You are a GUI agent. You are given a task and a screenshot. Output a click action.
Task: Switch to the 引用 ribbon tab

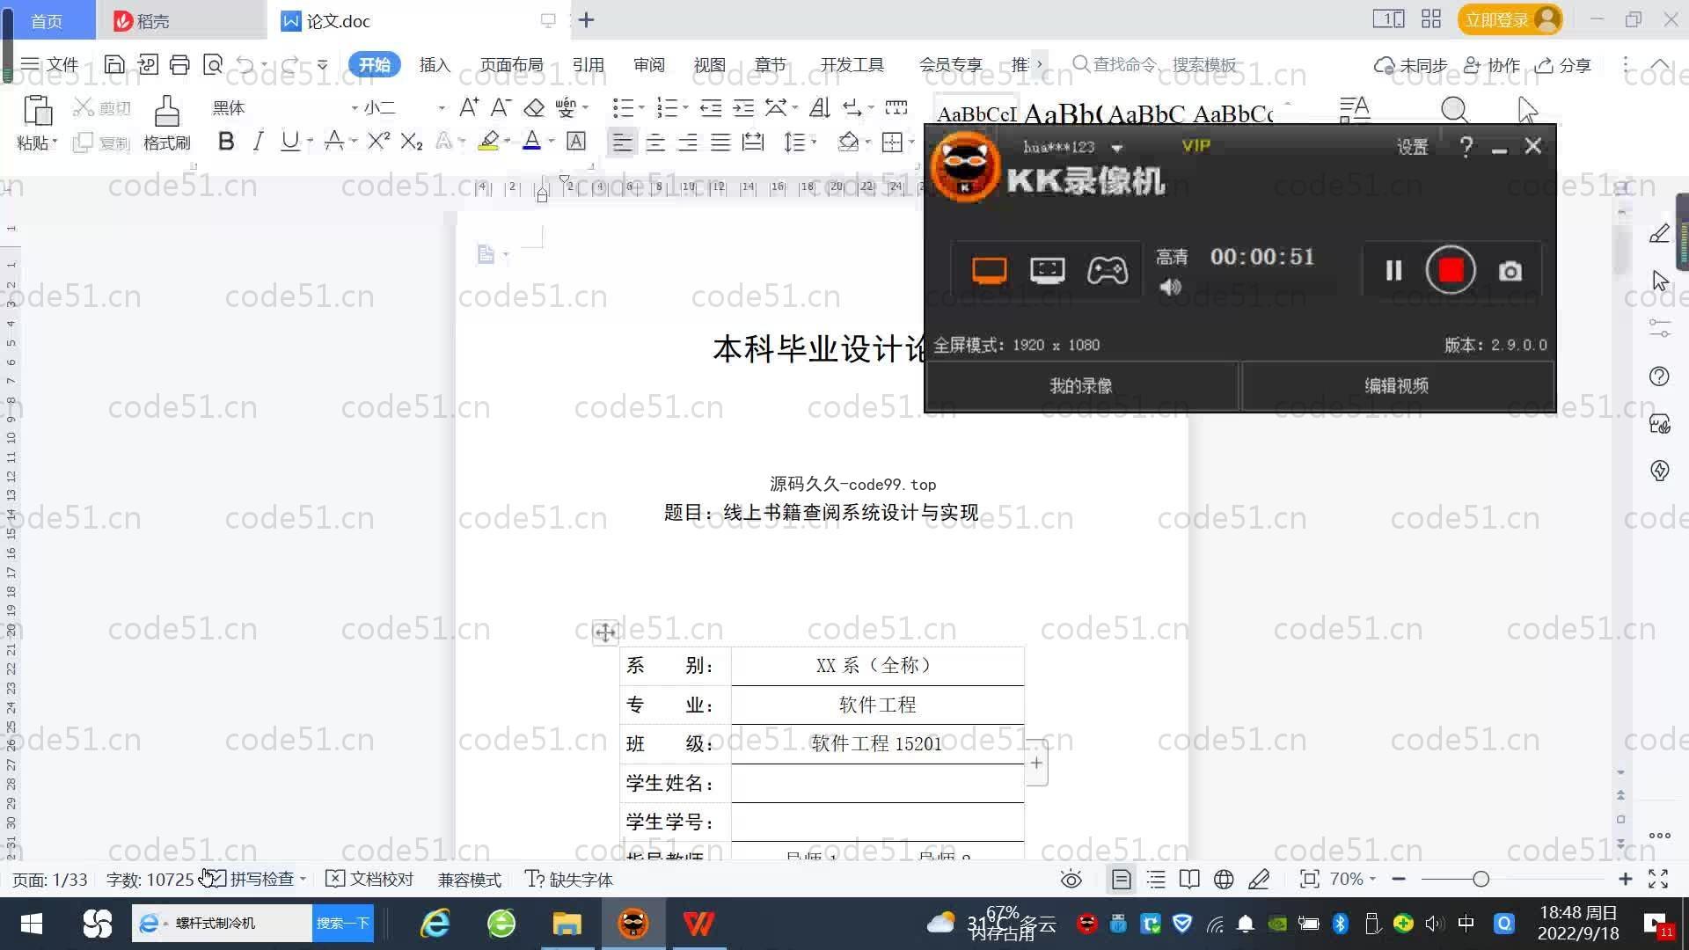(588, 64)
